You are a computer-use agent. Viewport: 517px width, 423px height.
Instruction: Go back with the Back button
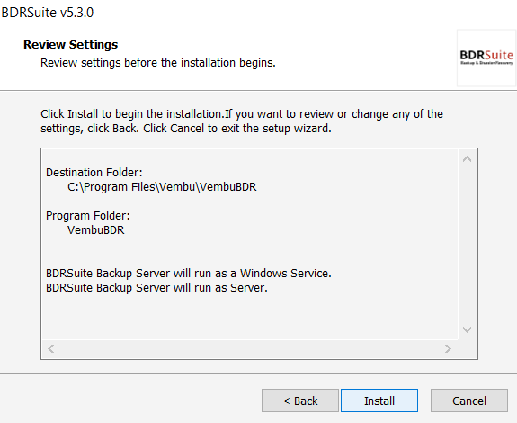[300, 400]
